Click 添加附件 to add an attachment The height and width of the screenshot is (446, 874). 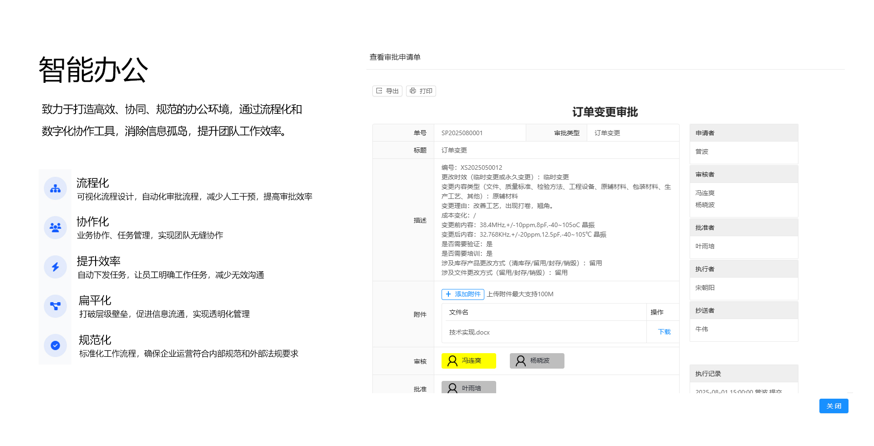(462, 294)
